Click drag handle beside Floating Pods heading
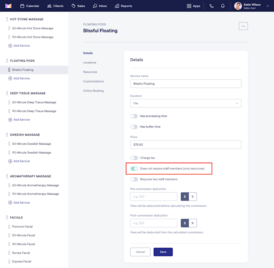This screenshot has width=274, height=268. pos(7,61)
